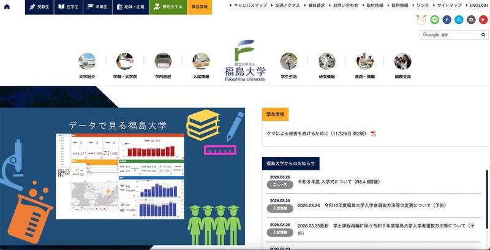The height and width of the screenshot is (250, 490).
Task: Open the データで見る福島大学 banner
Action: [123, 176]
